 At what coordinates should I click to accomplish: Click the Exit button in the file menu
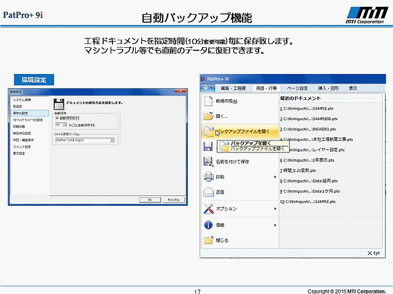[374, 253]
